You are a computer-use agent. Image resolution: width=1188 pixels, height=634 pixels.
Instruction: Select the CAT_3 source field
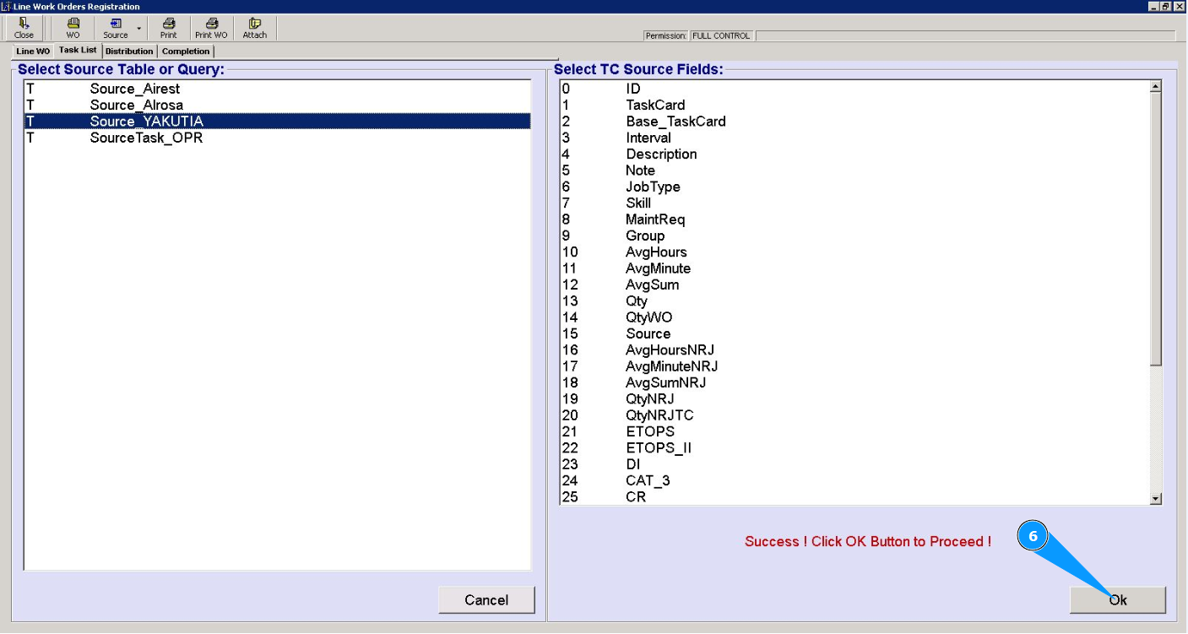point(854,480)
